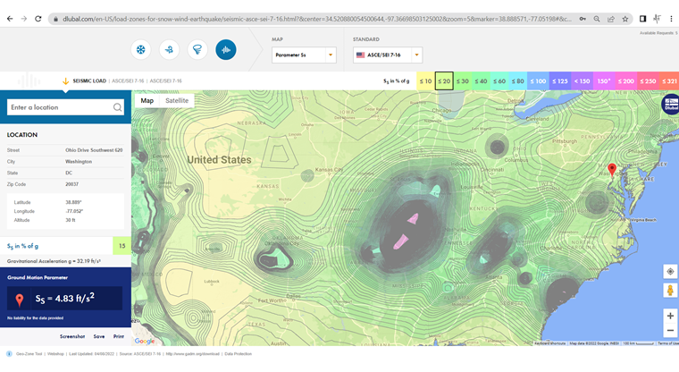The height and width of the screenshot is (372, 679).
Task: Open saved password key icon
Action: click(583, 19)
